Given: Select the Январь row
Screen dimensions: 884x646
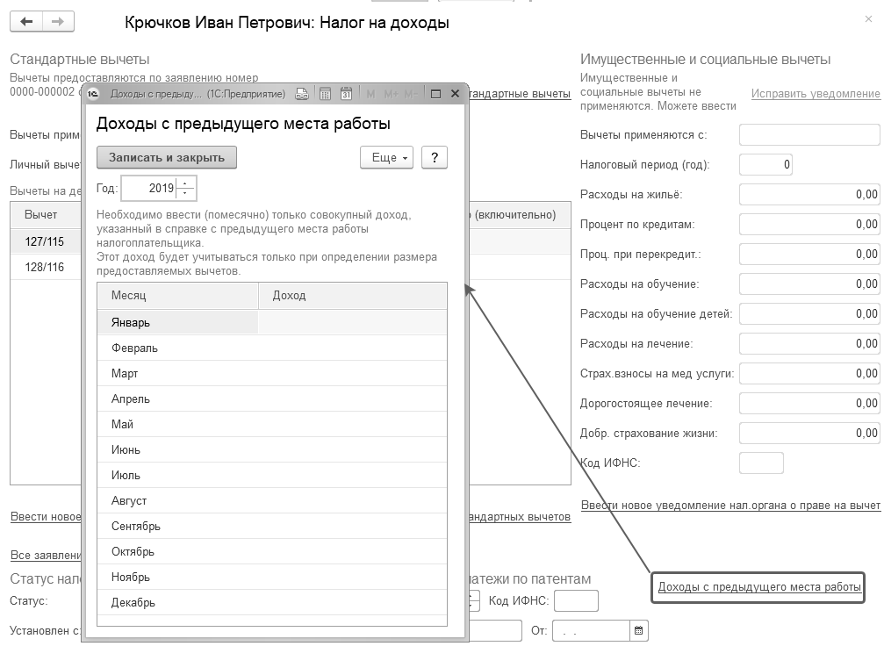Looking at the screenshot, I should click(x=272, y=322).
